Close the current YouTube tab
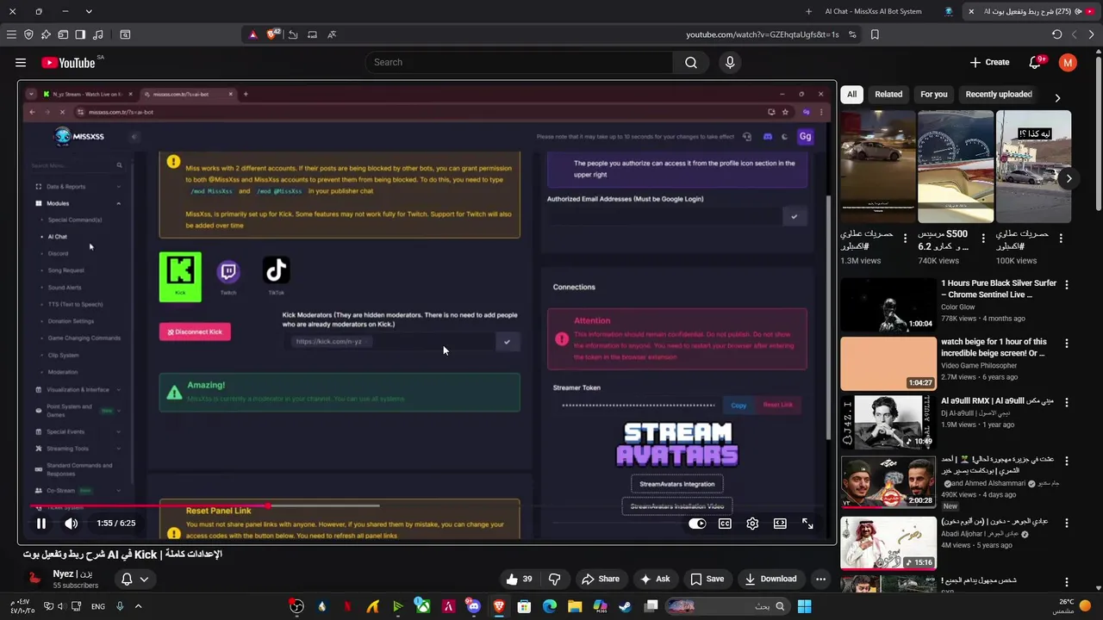The width and height of the screenshot is (1103, 620). [971, 11]
